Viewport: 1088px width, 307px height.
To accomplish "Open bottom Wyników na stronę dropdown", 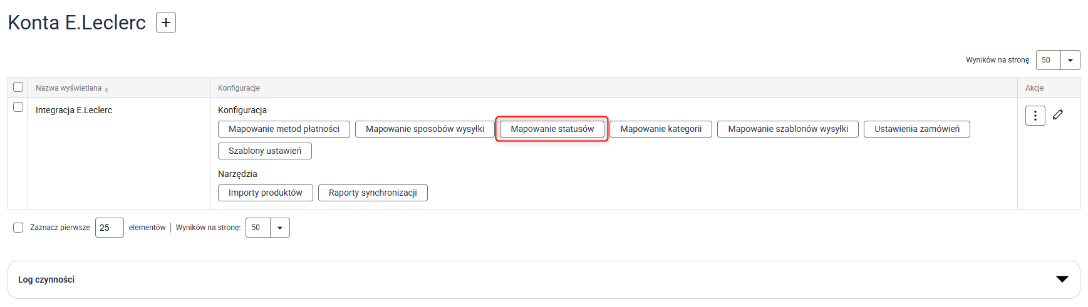I will pos(279,228).
